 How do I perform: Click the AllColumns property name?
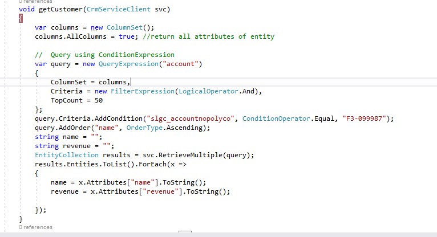point(86,36)
